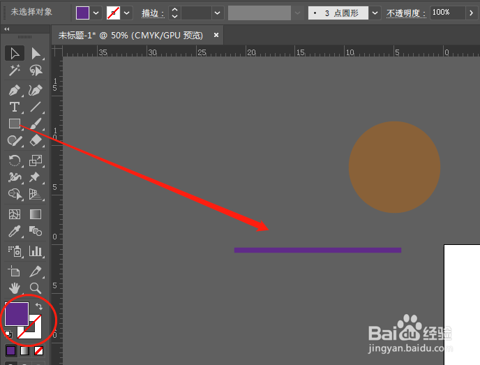The image size is (480, 365).
Task: Open the stroke weight dropdown
Action: point(218,13)
